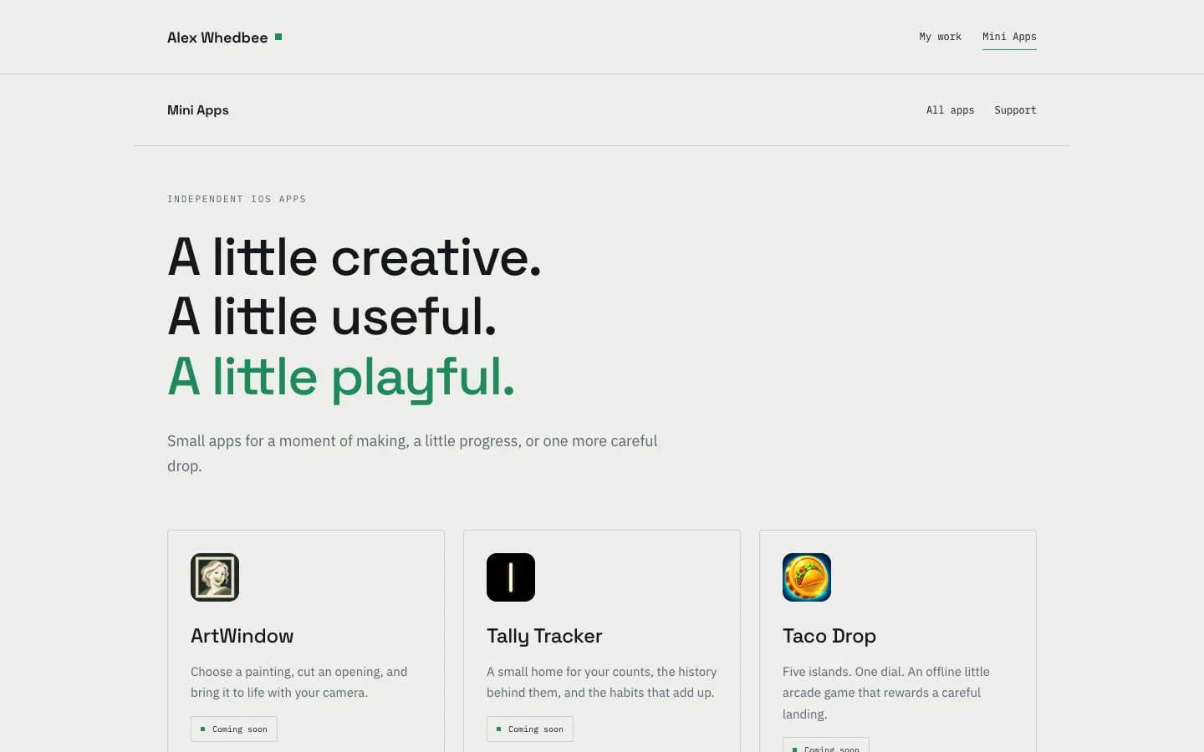Open the Tally Tracker app icon
Screen dimensions: 1204x752
511,577
